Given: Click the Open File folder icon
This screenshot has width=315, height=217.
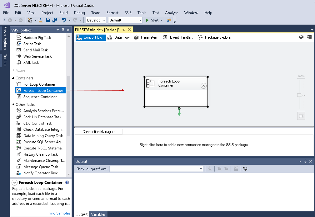Looking at the screenshot, I should (41, 20).
